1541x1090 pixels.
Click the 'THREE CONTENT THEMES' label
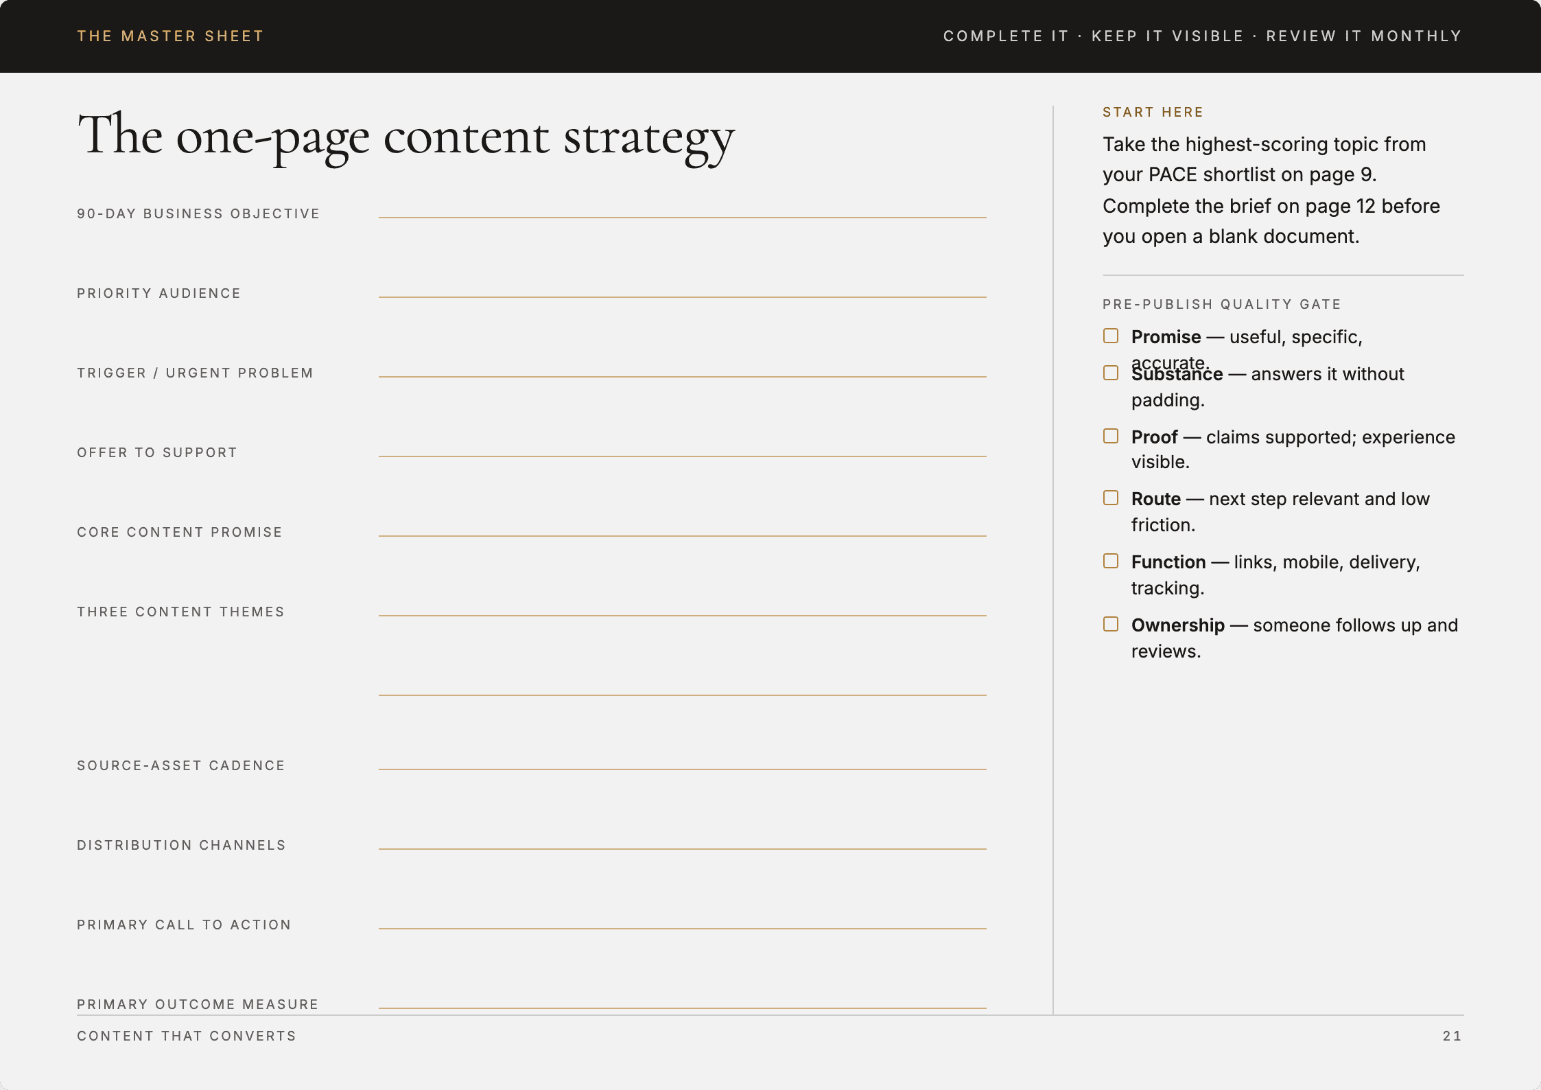point(180,612)
